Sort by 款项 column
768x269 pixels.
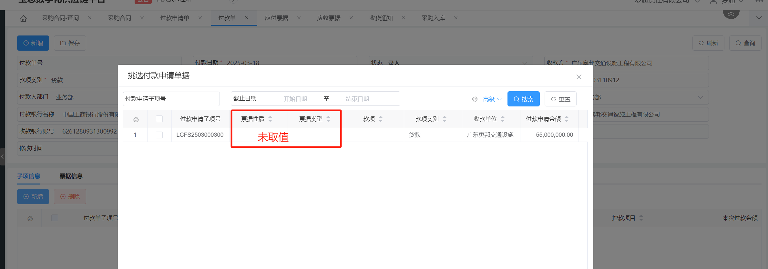tap(381, 119)
